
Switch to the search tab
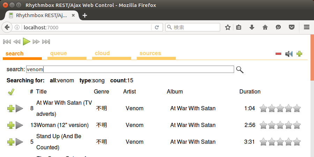point(22,55)
